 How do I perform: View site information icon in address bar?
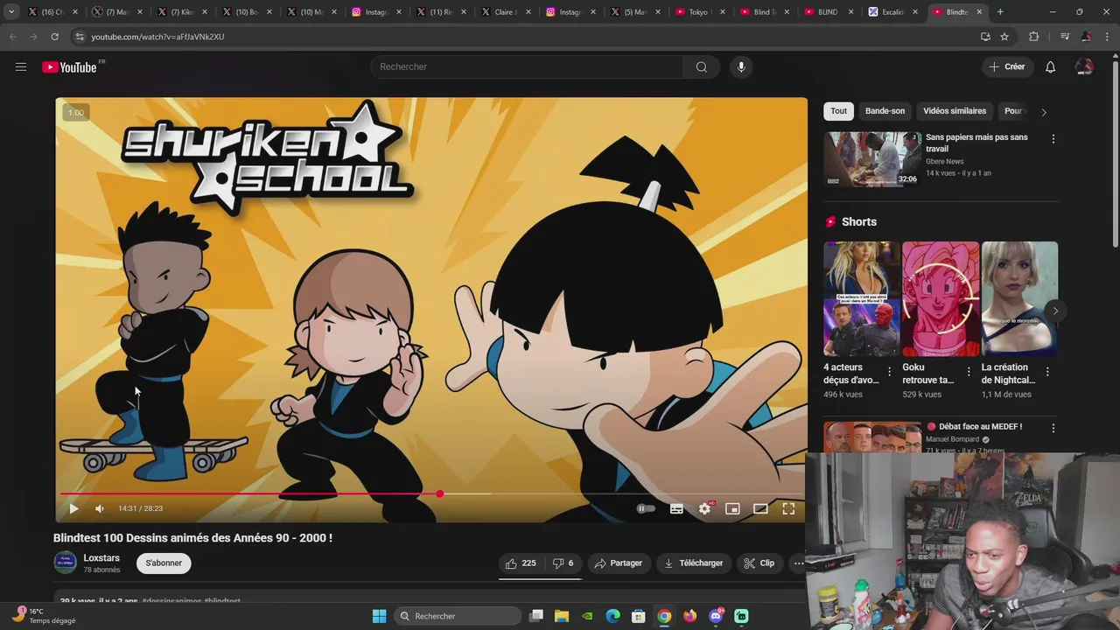[x=80, y=37]
